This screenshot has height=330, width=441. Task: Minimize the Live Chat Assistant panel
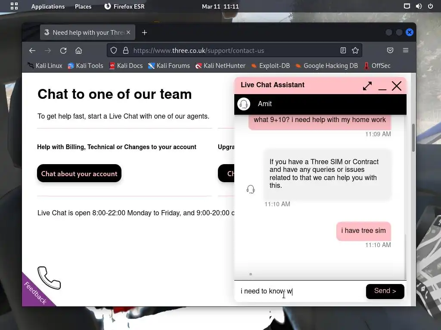[x=382, y=89]
